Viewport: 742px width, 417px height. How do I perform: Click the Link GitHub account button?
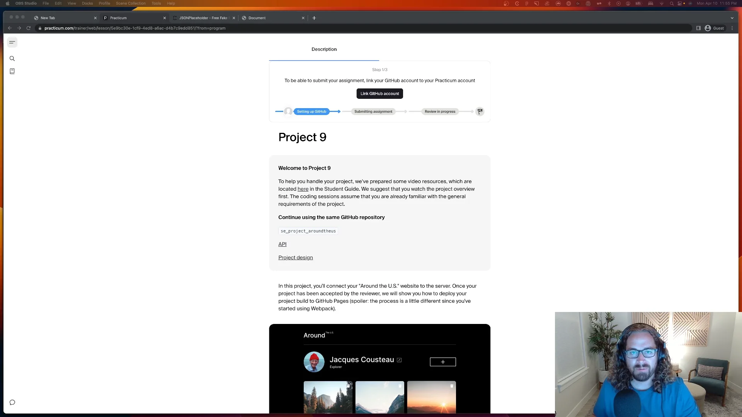pyautogui.click(x=380, y=93)
